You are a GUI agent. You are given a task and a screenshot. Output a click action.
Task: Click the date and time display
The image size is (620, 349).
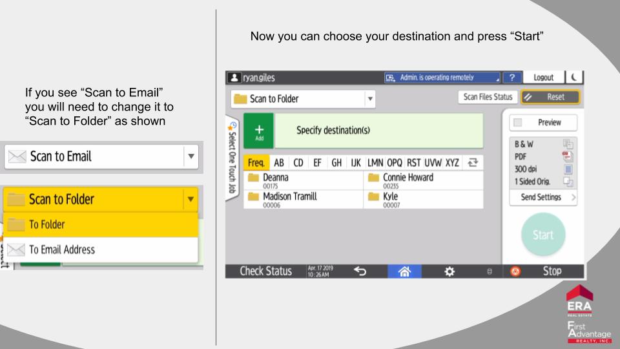tap(321, 271)
